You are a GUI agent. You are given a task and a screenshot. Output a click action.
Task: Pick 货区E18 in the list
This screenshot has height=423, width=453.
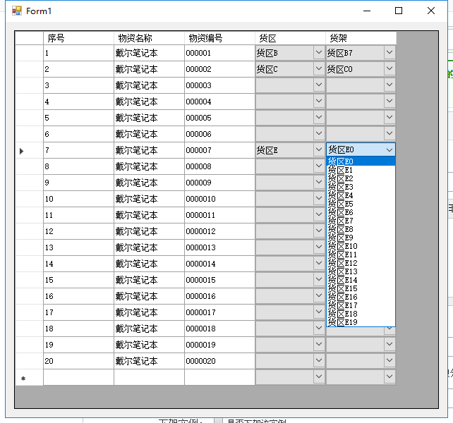pyautogui.click(x=361, y=314)
